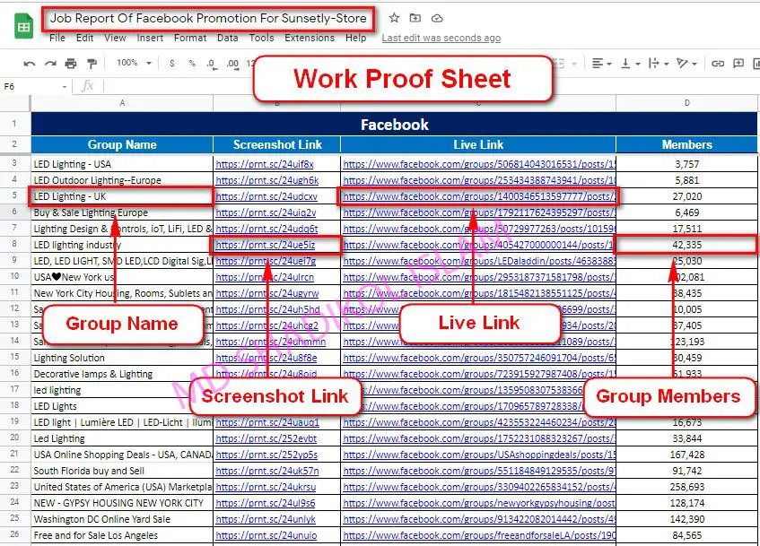This screenshot has height=546, width=760.
Task: Undo the last action
Action: [x=30, y=64]
